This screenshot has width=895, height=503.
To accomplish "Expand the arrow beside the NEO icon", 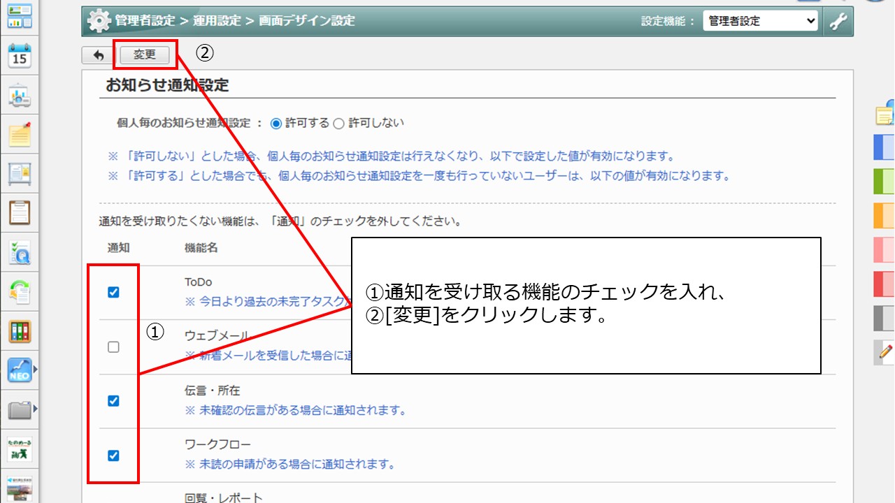I will pos(35,370).
